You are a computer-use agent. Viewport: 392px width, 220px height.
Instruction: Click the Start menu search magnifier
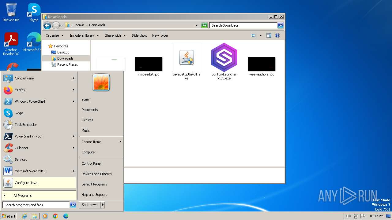pyautogui.click(x=73, y=205)
